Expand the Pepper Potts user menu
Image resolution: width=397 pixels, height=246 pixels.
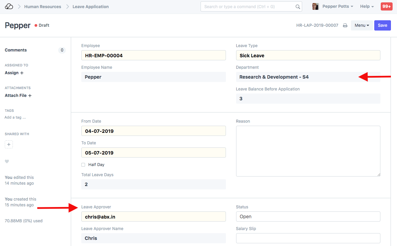click(337, 6)
